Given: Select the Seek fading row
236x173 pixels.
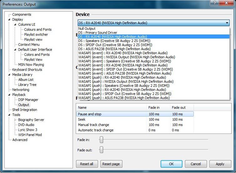Looking at the screenshot, I should coord(135,119).
